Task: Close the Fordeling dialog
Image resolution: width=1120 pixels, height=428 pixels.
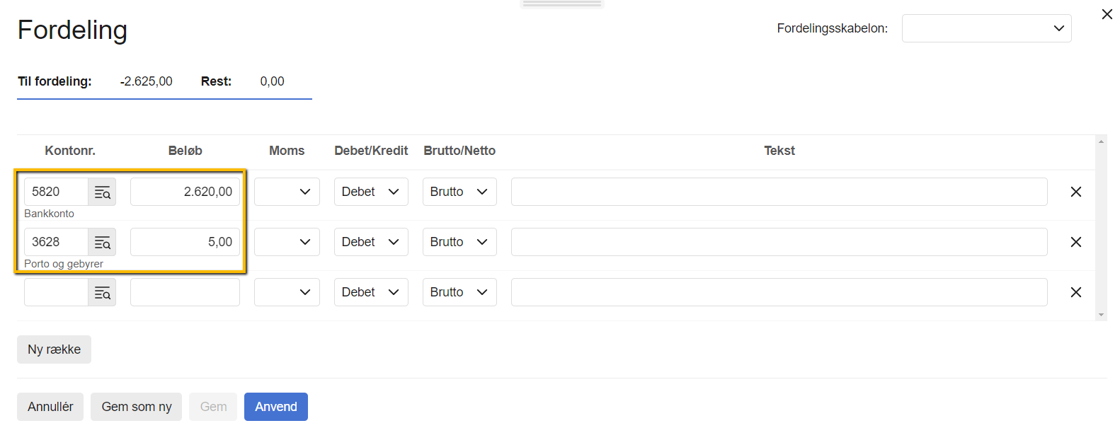Action: coord(1107,14)
